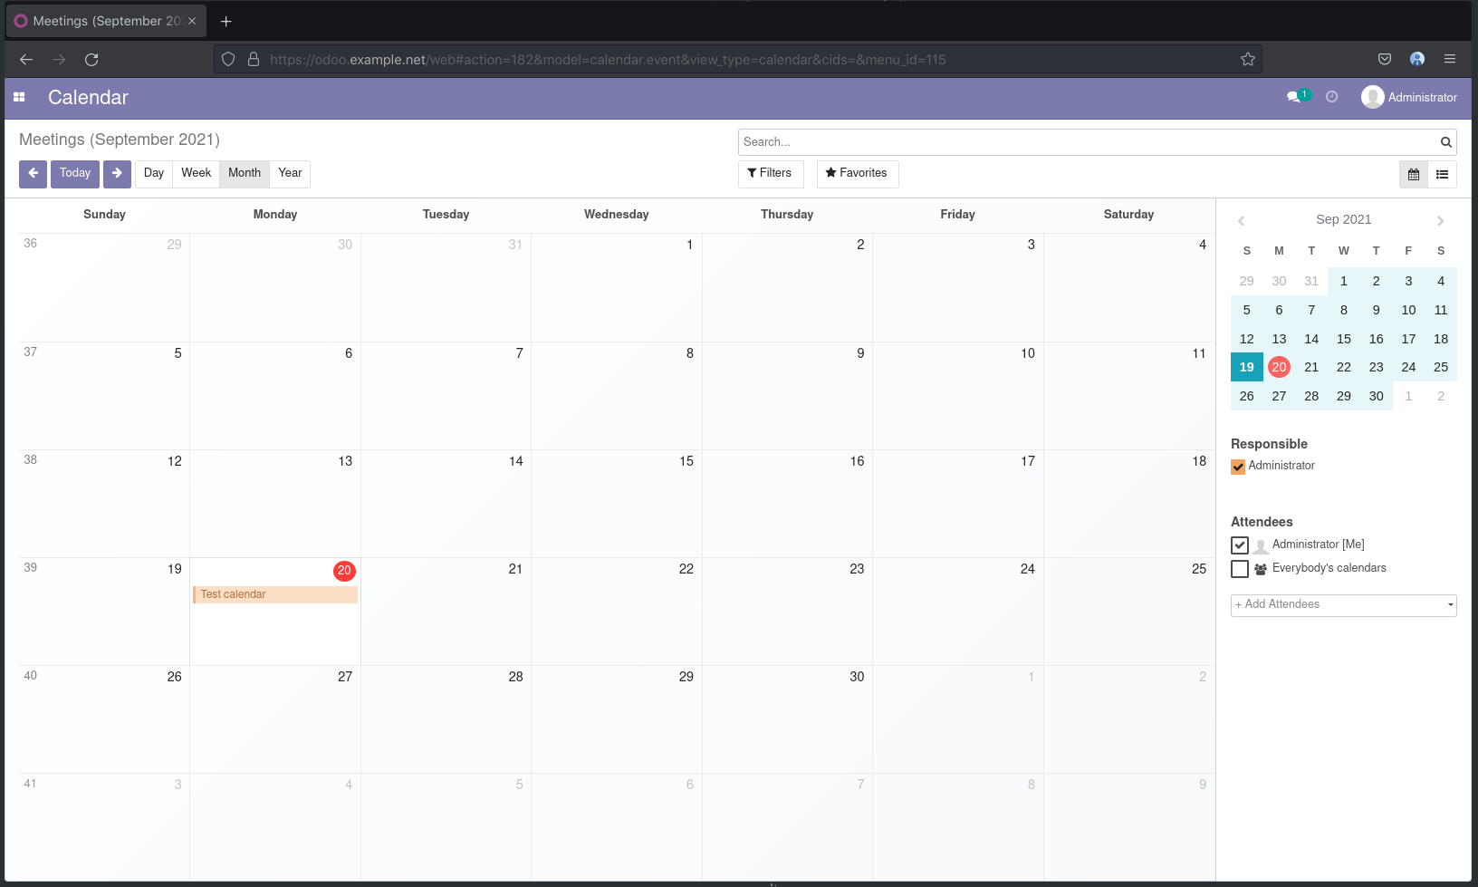Viewport: 1478px width, 887px height.
Task: Click Wednesday 1 cell in main calendar
Action: click(x=617, y=288)
